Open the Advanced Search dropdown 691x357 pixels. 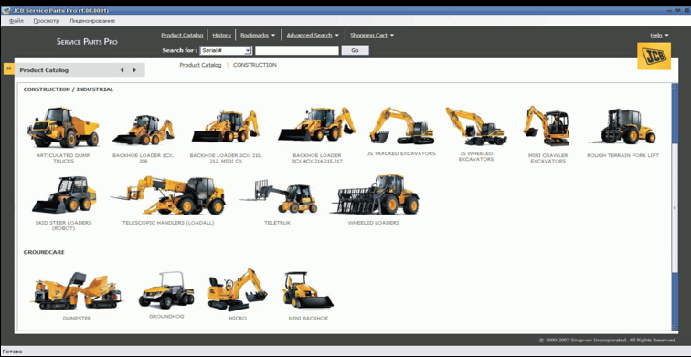(313, 36)
